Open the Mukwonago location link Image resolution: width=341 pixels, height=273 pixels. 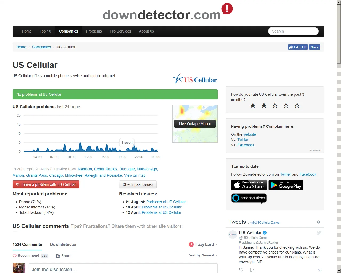[x=147, y=169]
